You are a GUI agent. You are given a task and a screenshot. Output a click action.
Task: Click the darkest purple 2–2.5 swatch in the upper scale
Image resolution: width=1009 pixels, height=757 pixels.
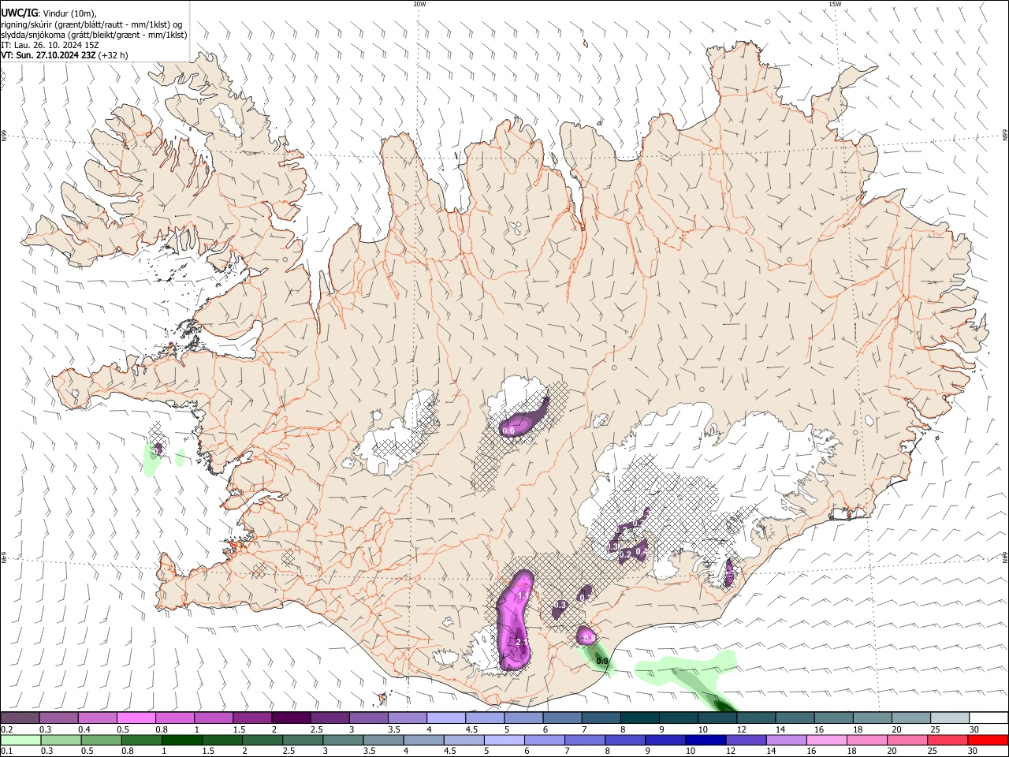coord(291,718)
